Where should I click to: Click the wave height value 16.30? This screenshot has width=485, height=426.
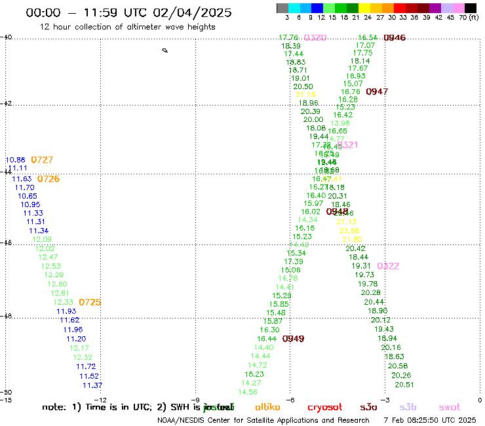(270, 330)
